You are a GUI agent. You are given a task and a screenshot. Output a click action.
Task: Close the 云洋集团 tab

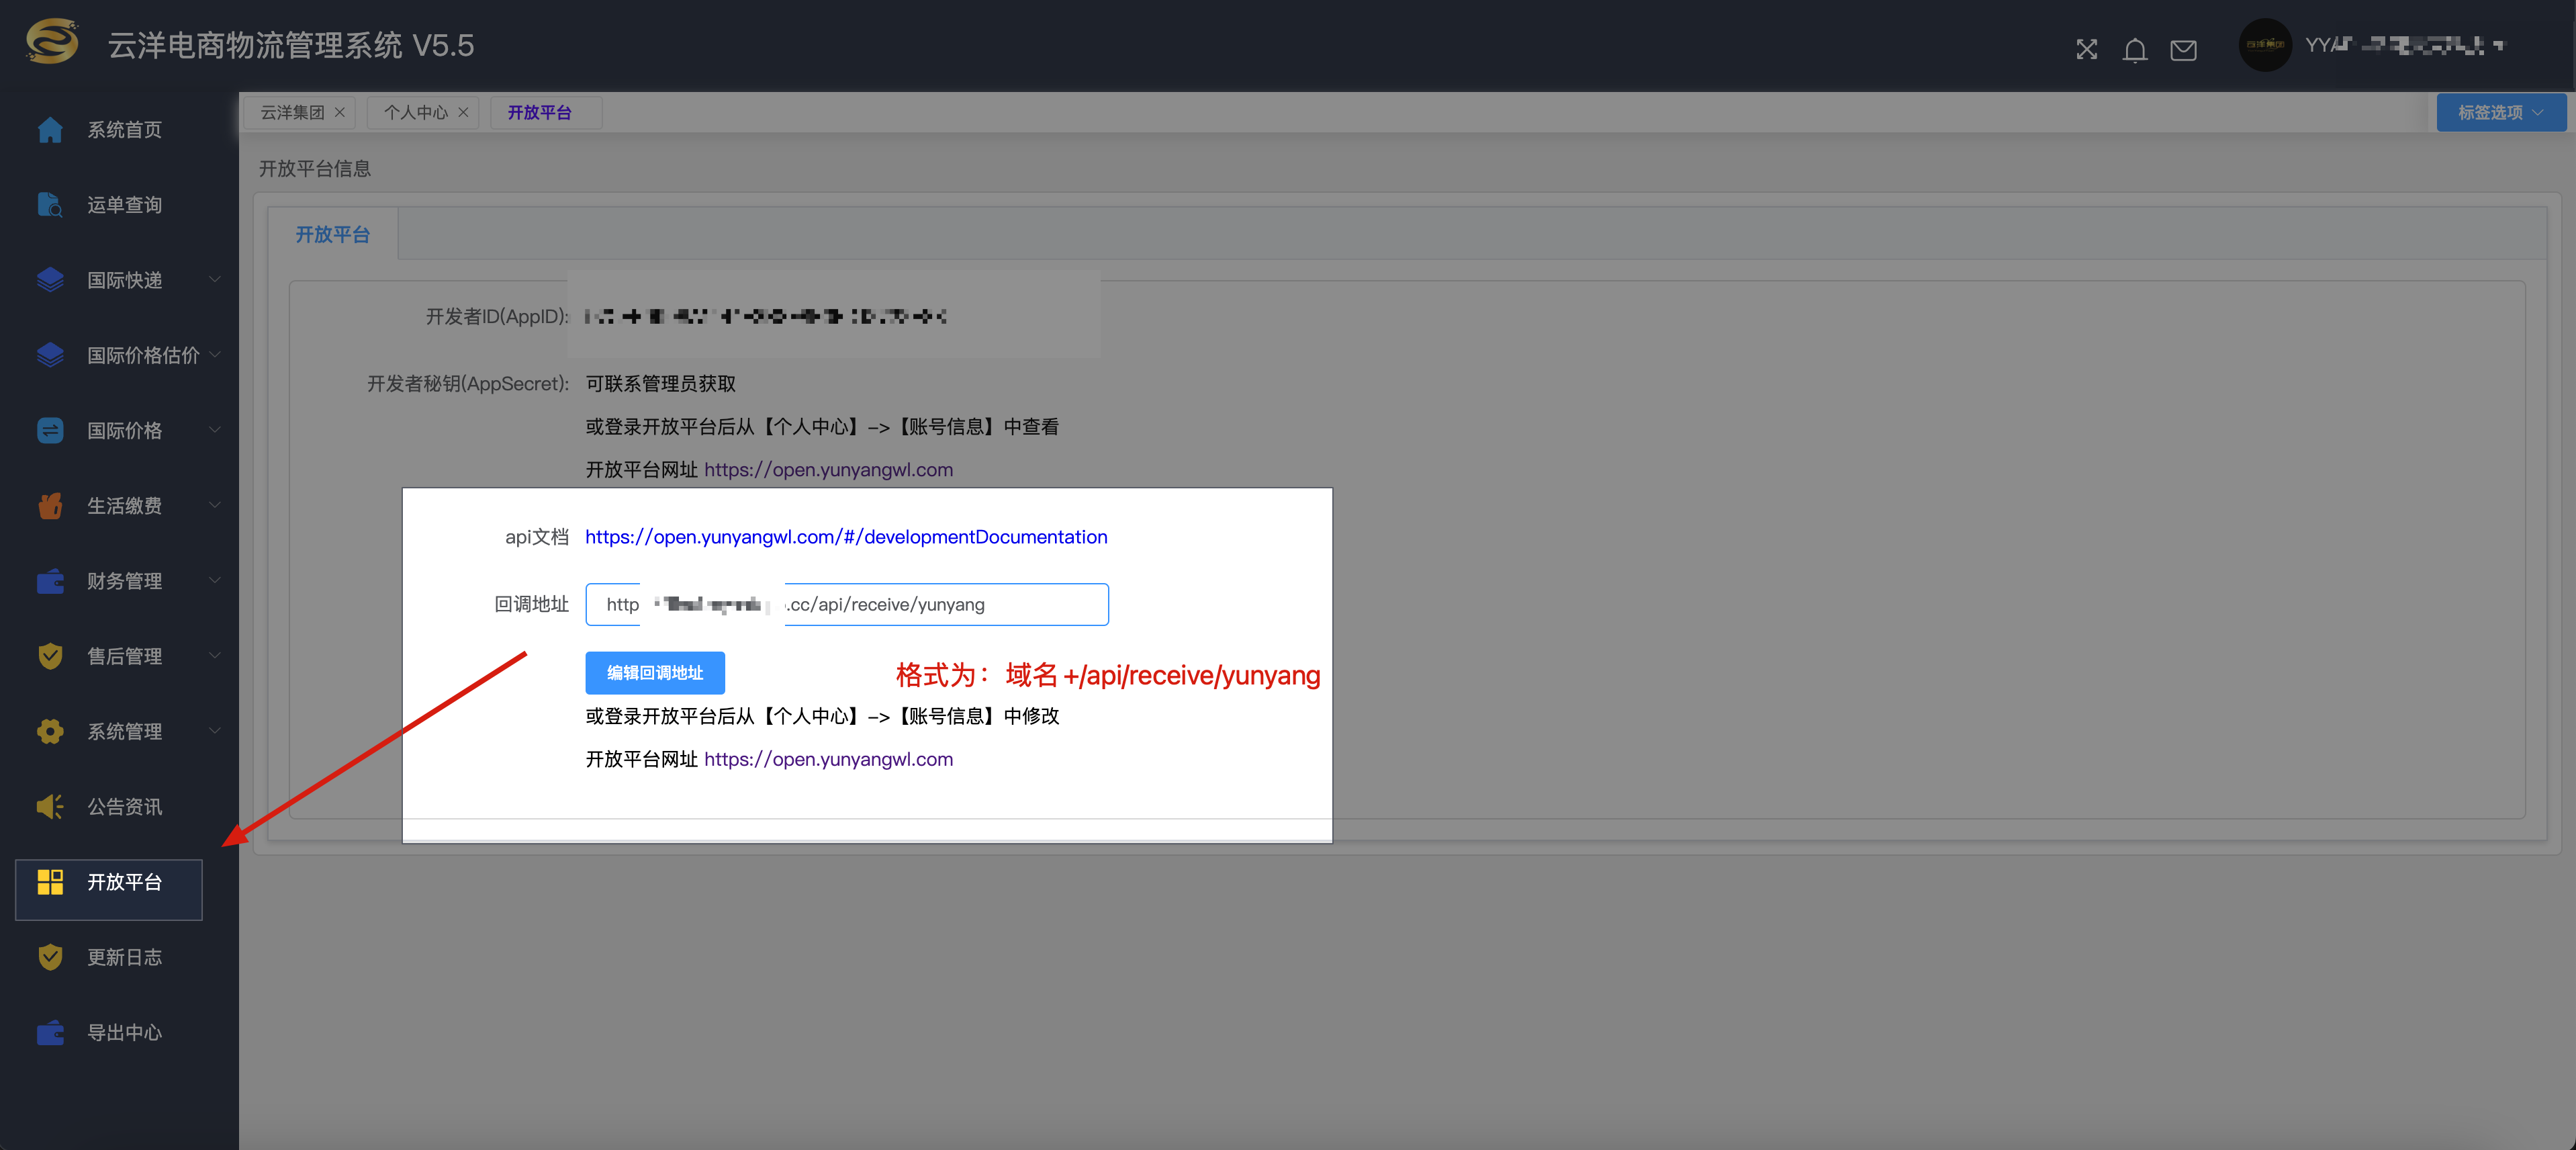pos(340,112)
